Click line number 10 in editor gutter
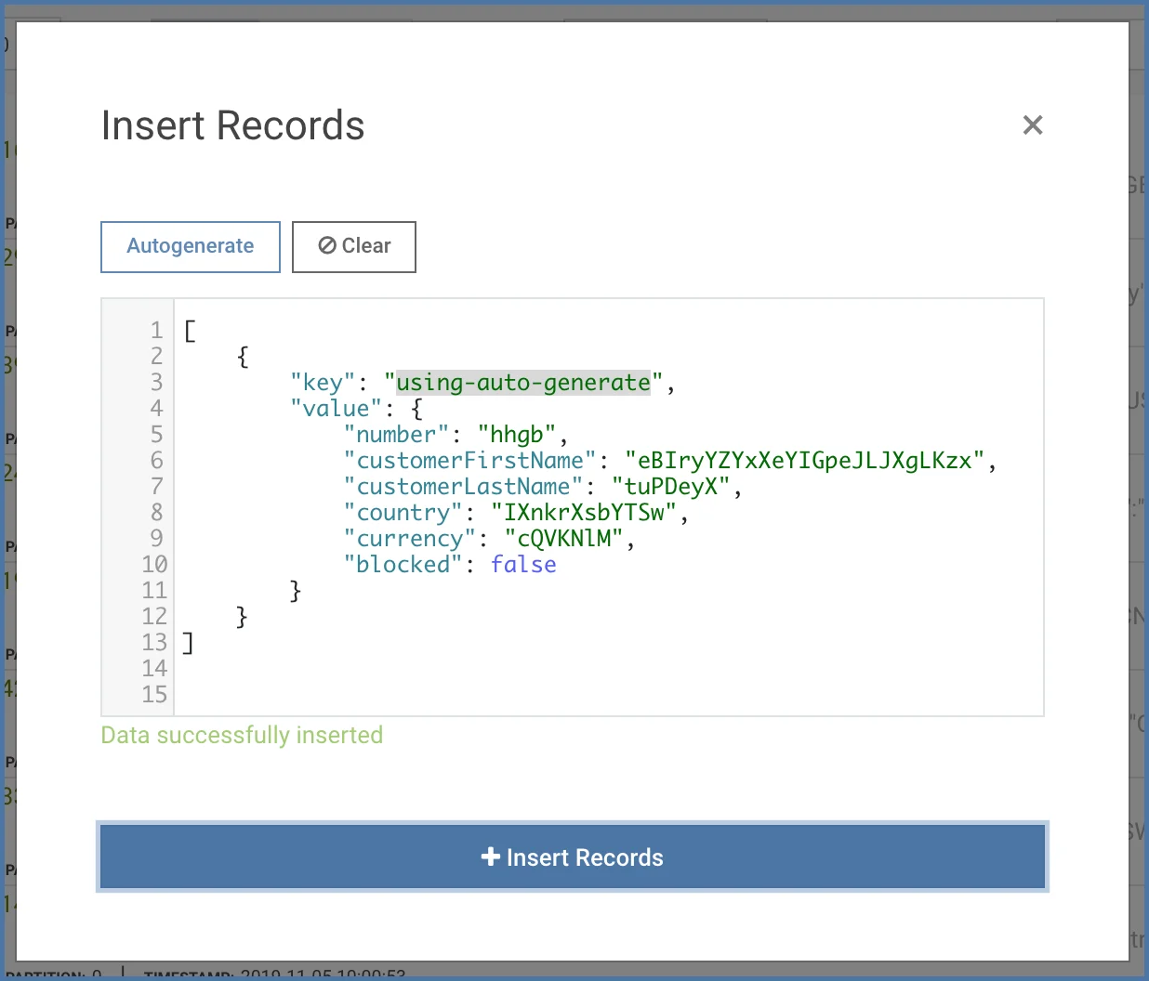This screenshot has width=1149, height=981. click(x=153, y=564)
